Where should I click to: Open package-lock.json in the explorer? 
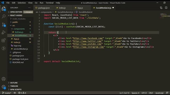pyautogui.click(x=20, y=59)
